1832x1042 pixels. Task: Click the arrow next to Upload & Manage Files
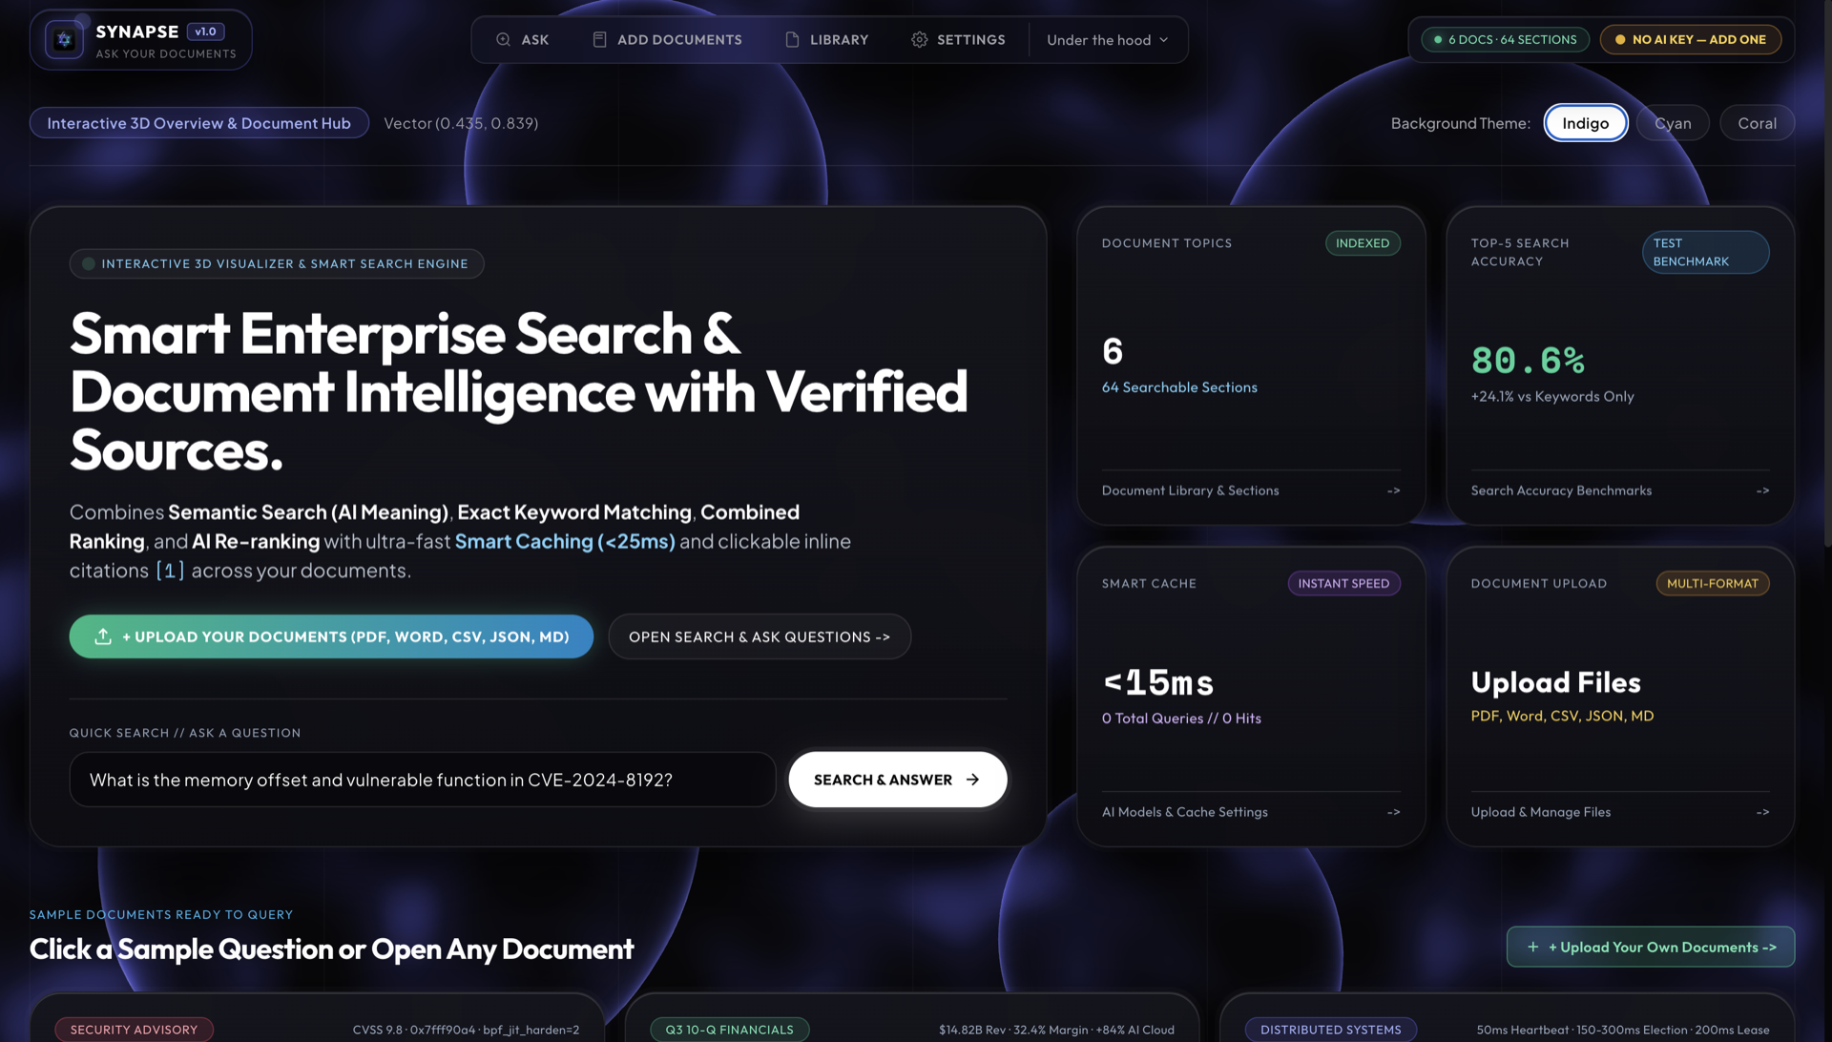tap(1762, 812)
